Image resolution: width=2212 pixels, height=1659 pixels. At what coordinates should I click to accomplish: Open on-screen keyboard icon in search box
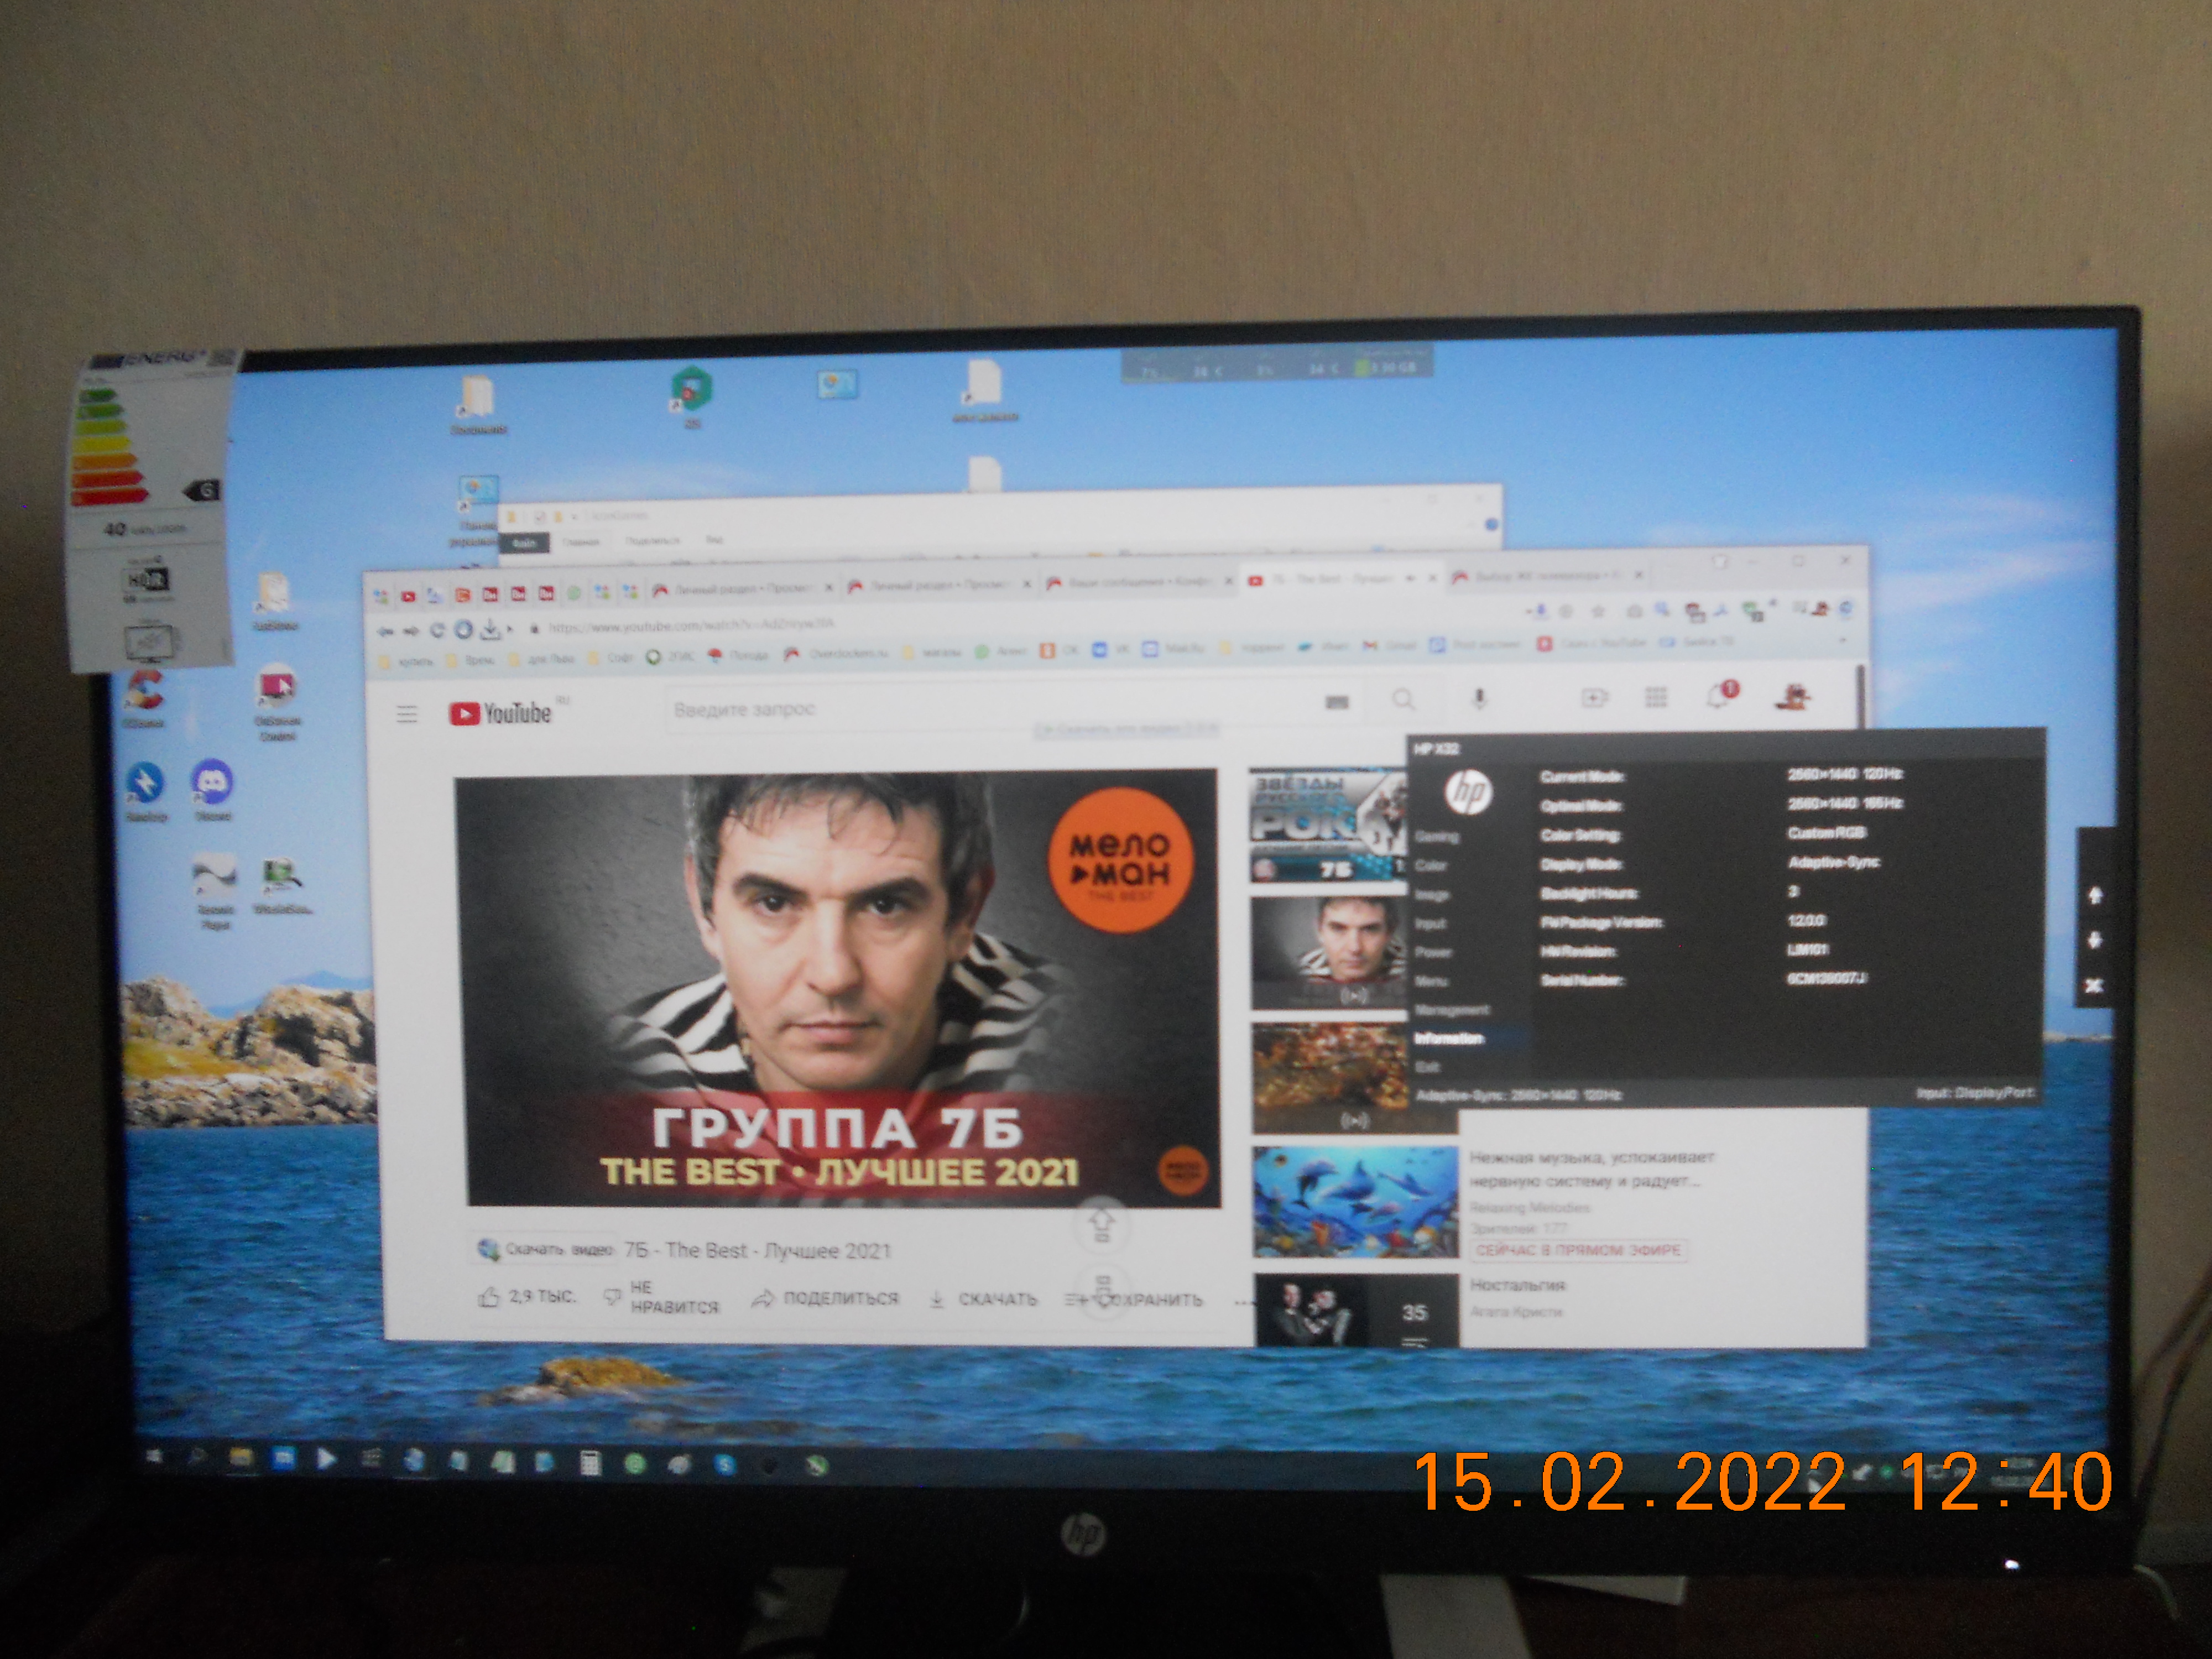[x=1337, y=703]
